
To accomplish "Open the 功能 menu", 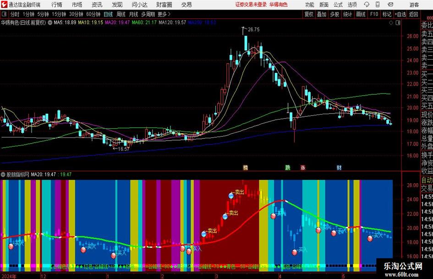I will pos(310,5).
